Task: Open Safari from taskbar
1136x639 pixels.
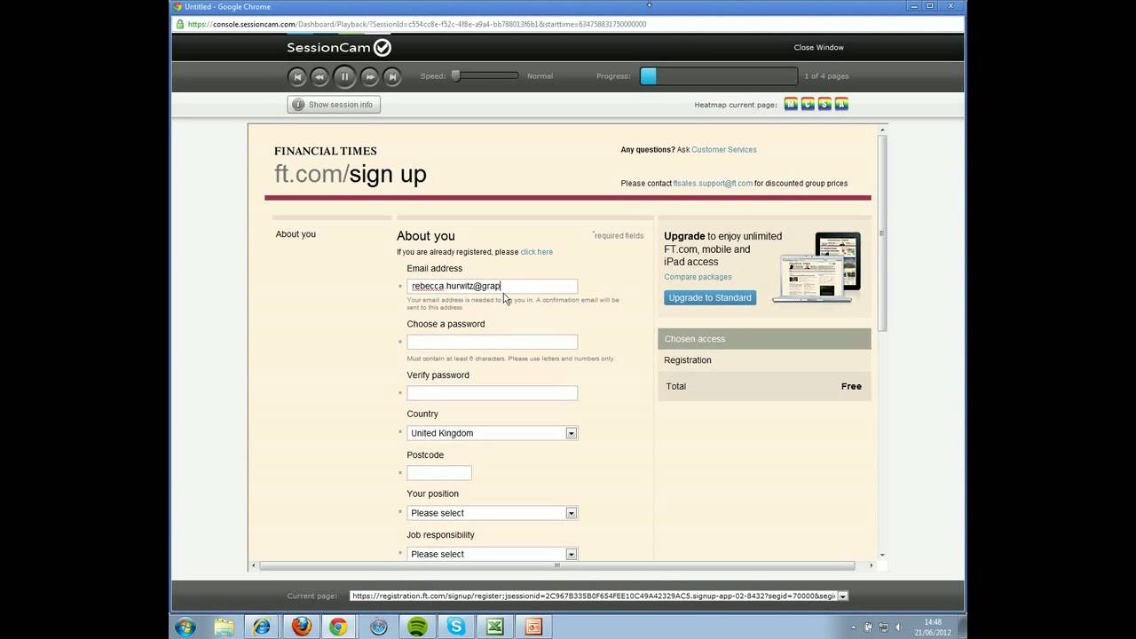Action: click(379, 627)
